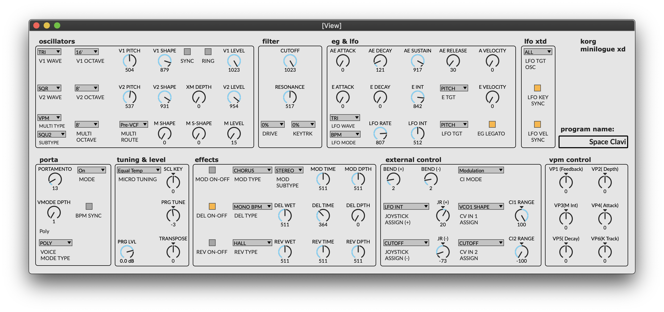Image resolution: width=664 pixels, height=312 pixels.
Task: Click the V2 PITCH knob
Action: (129, 97)
